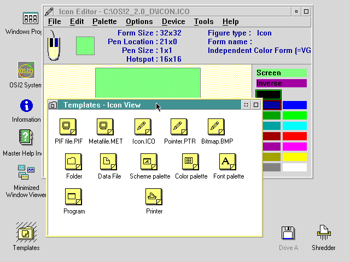Image resolution: width=350 pixels, height=262 pixels.
Task: Click the Minimized Window Viewer icon
Action: click(x=26, y=172)
